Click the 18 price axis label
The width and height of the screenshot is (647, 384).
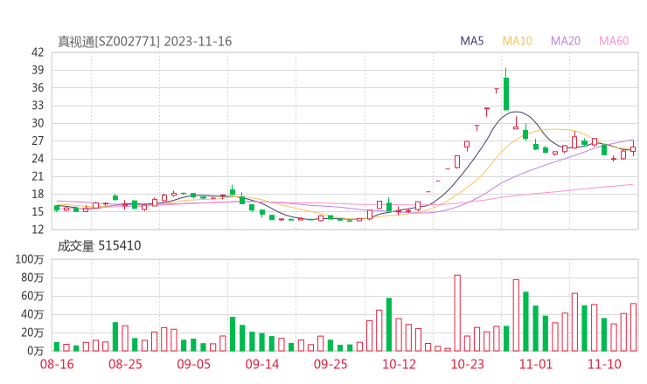click(38, 194)
